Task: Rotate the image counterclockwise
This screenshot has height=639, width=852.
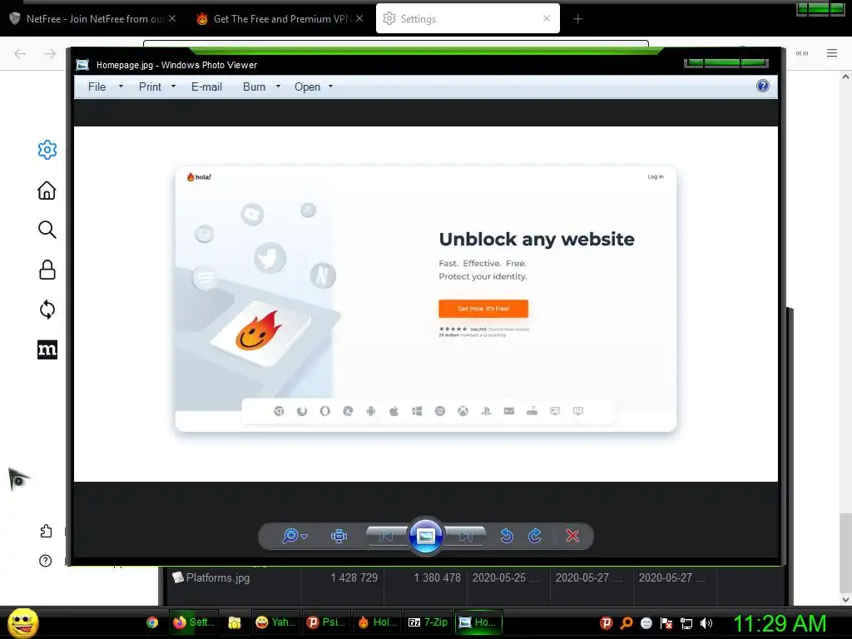Action: coord(507,536)
